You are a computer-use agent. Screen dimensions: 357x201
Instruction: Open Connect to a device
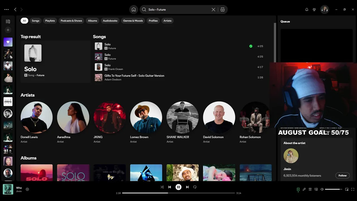pos(316,189)
